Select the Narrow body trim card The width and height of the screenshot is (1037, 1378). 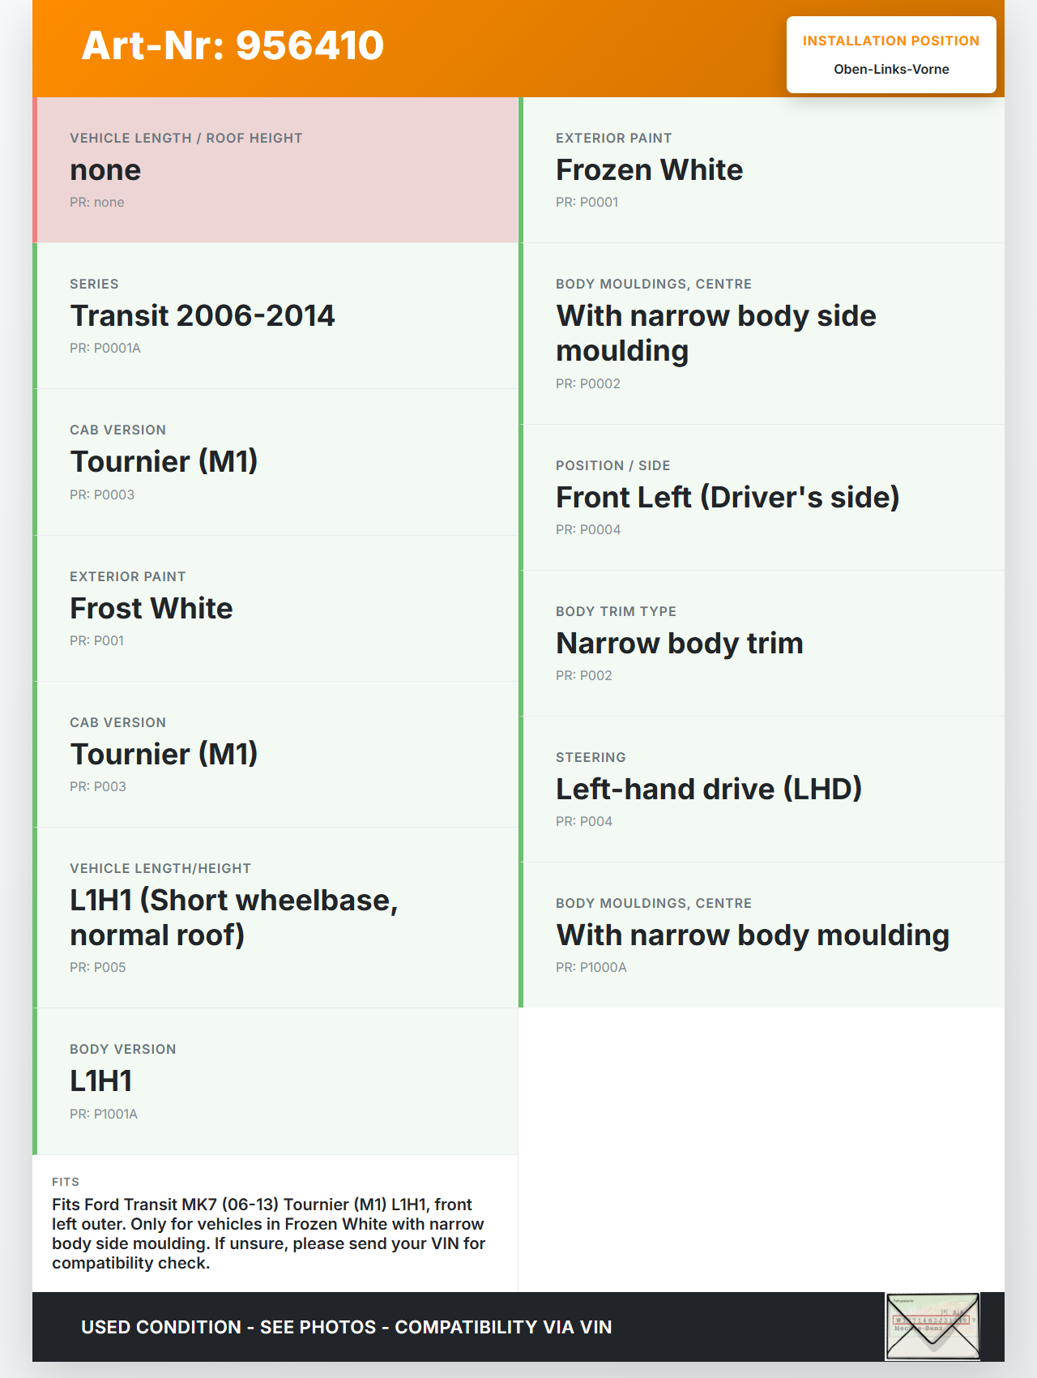click(763, 644)
